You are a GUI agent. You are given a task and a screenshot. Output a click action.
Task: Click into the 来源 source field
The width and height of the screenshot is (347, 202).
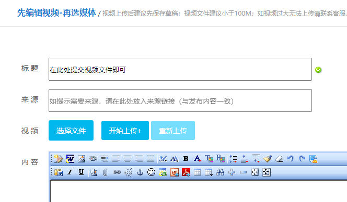(x=180, y=100)
